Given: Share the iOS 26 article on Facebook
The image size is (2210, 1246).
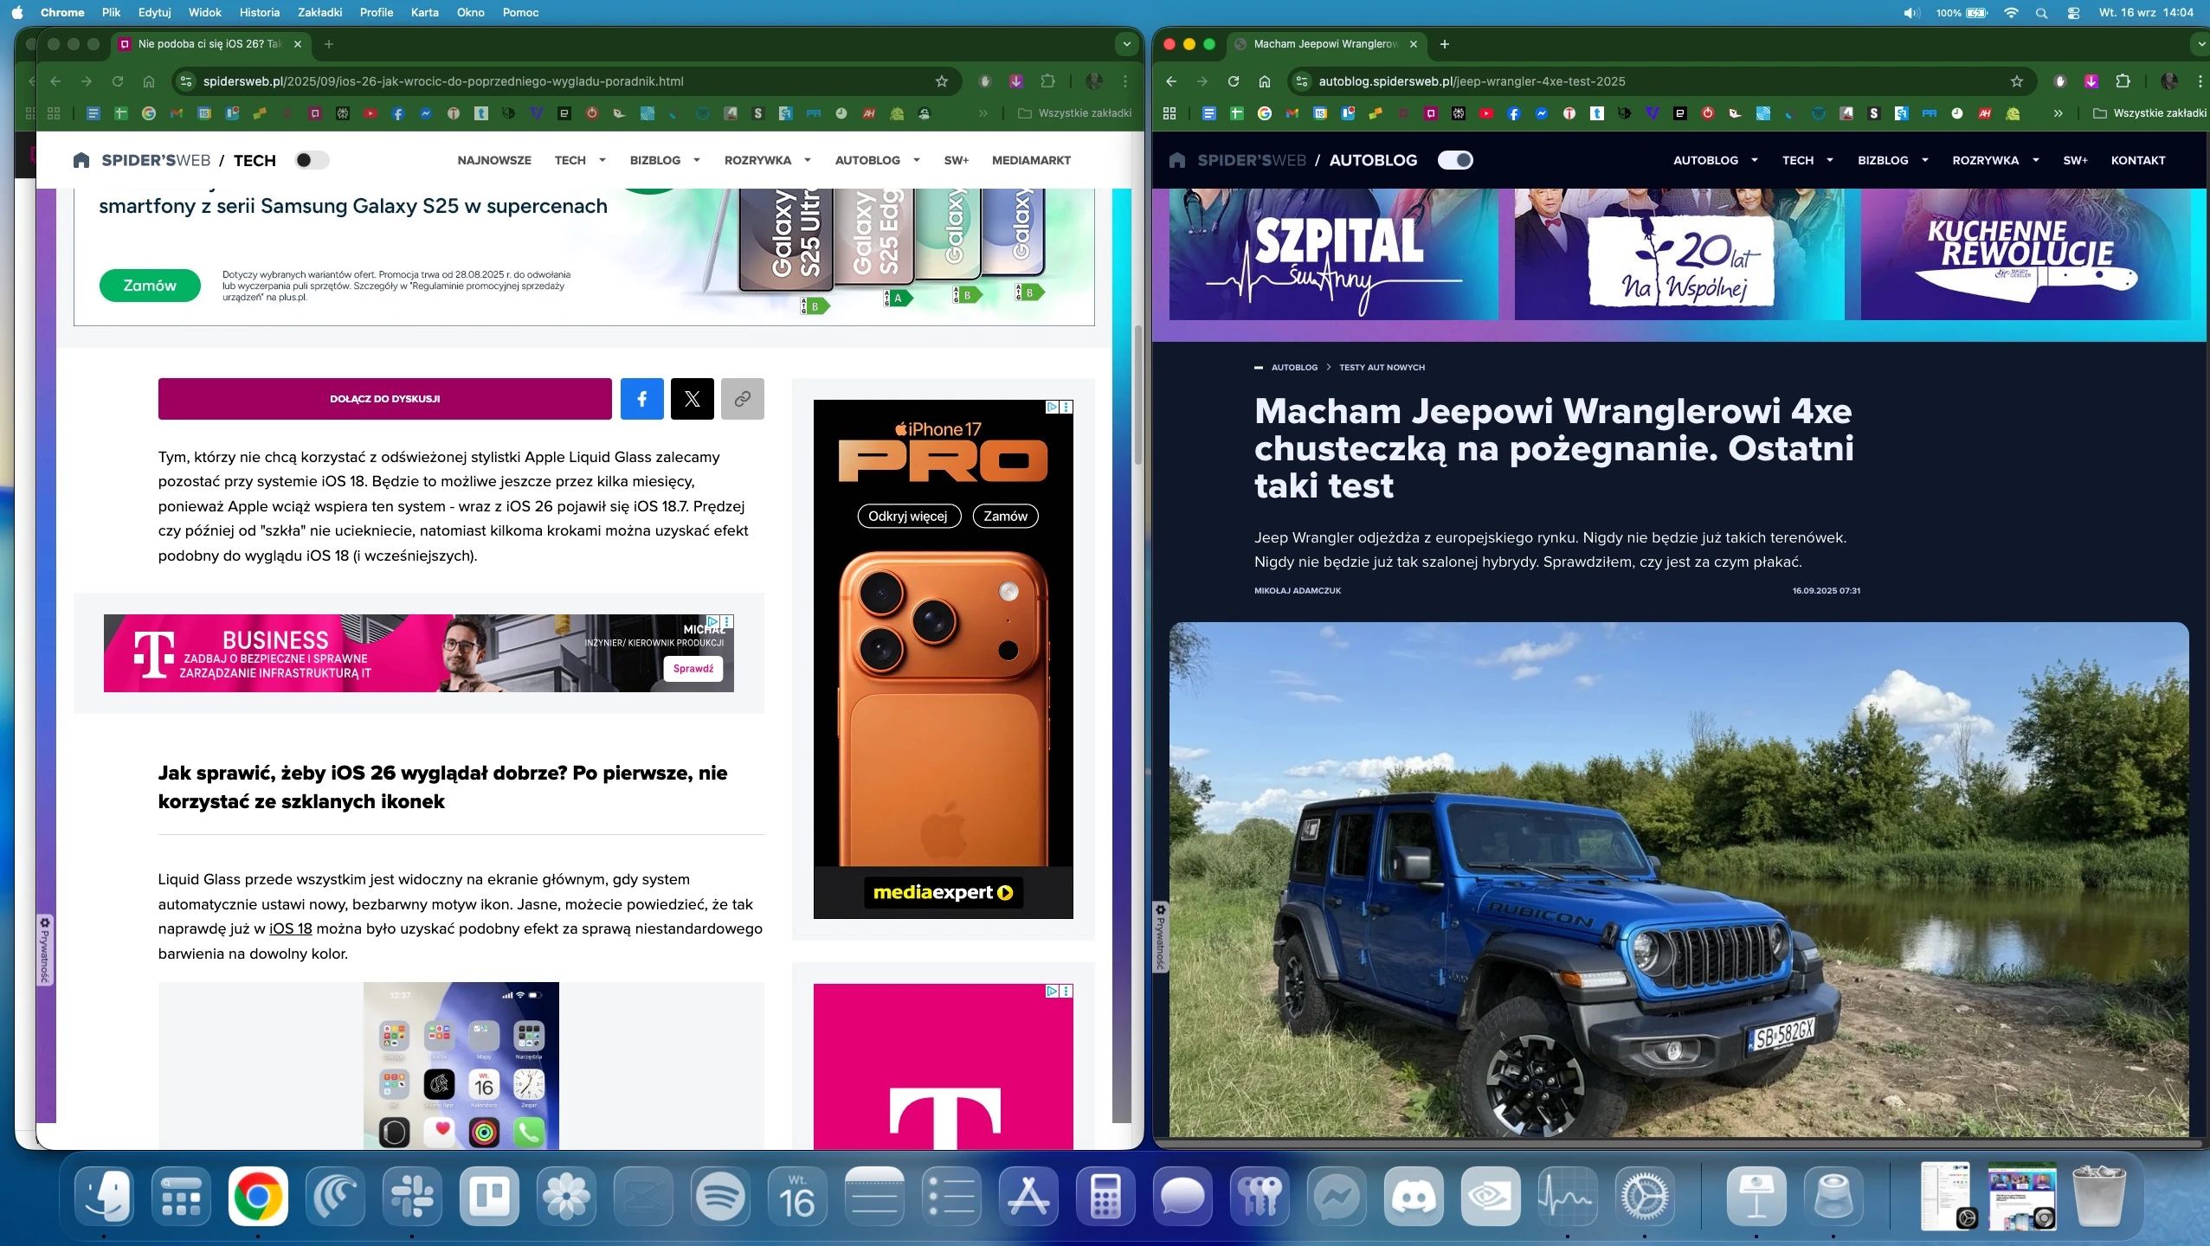Looking at the screenshot, I should pyautogui.click(x=641, y=399).
